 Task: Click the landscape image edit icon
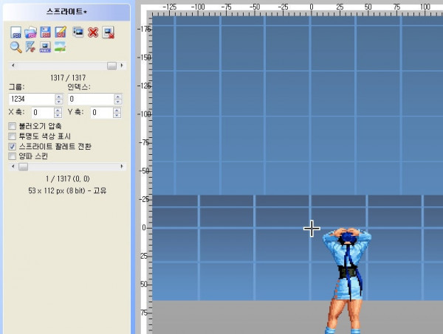pos(61,47)
